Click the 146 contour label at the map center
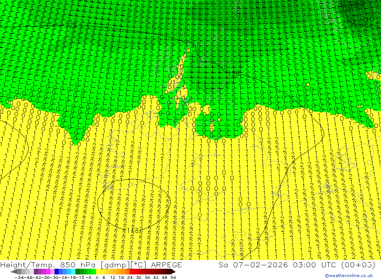Image resolution: width=381 pixels, height=279 pixels. [234, 73]
